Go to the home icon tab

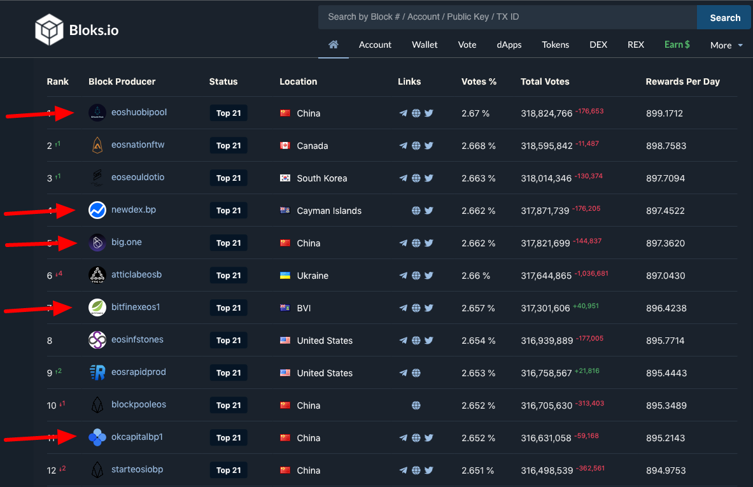[x=334, y=45]
